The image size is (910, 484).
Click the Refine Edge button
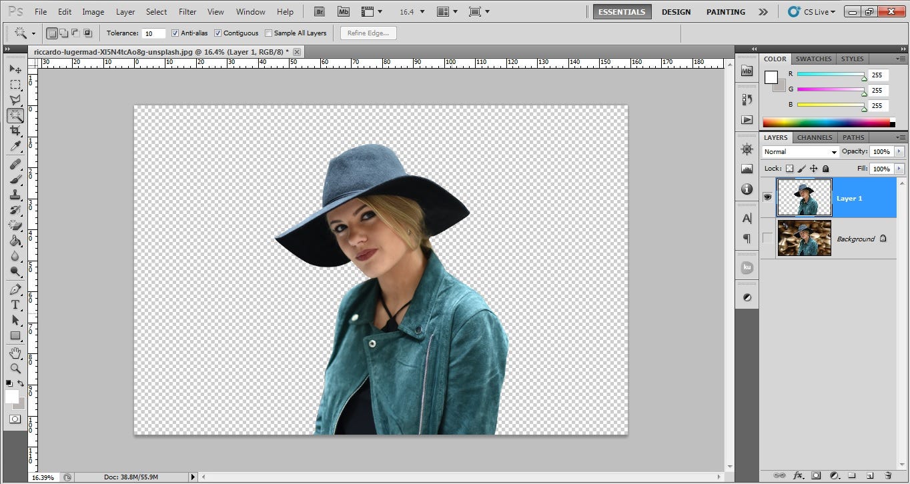(368, 33)
